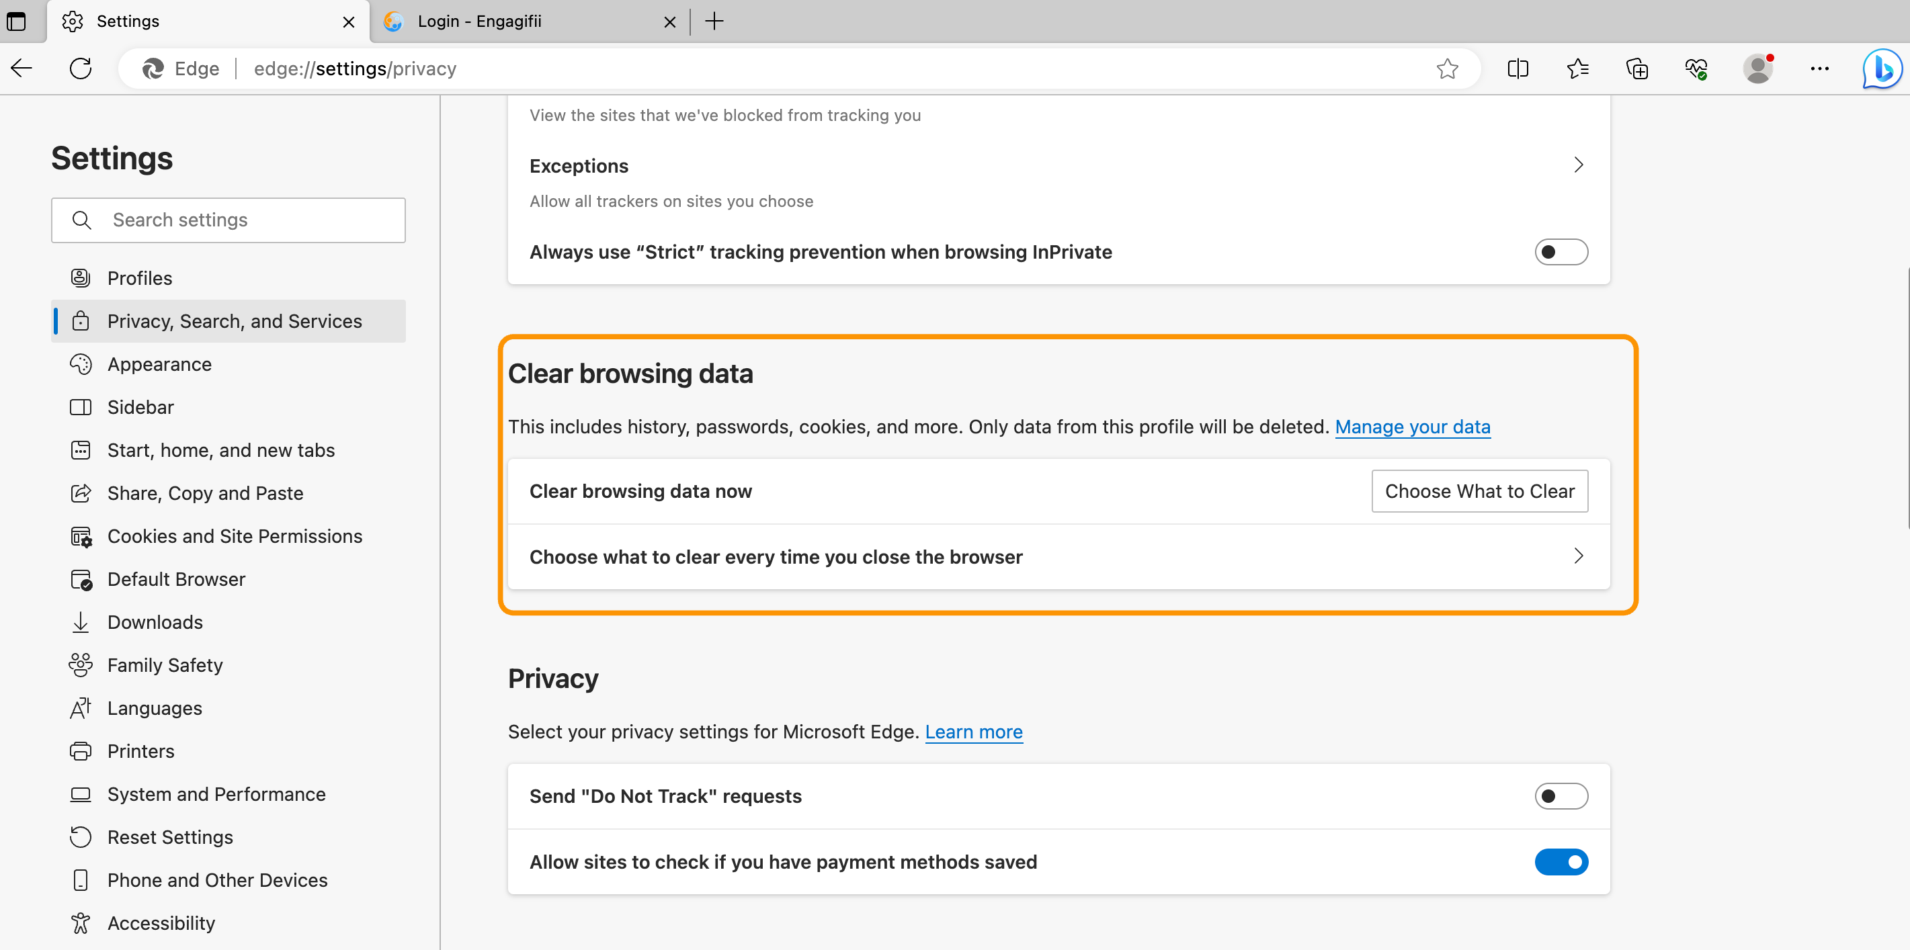Open the Printers settings section
This screenshot has height=950, width=1910.
[x=229, y=750]
